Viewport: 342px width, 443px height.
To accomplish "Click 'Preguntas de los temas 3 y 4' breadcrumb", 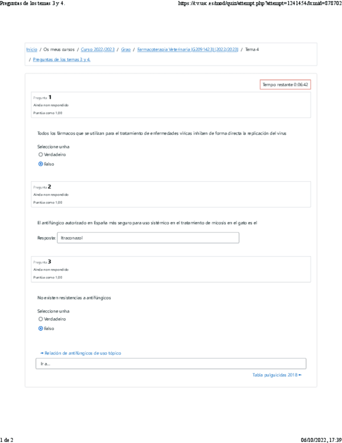I will tap(62, 60).
